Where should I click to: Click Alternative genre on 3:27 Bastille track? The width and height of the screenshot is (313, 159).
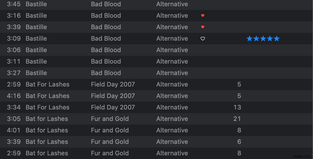172,73
